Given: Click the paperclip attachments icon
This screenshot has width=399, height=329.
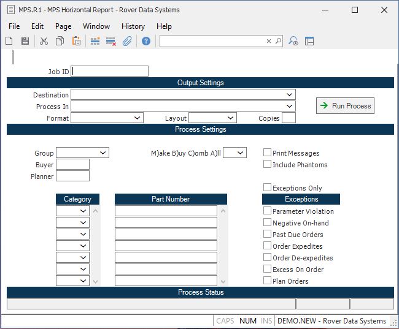Looking at the screenshot, I should (127, 41).
